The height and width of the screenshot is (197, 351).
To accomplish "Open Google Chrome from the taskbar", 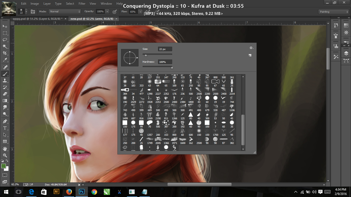I will coord(94,192).
